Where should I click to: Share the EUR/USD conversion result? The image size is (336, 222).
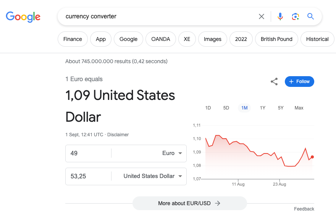point(274,82)
